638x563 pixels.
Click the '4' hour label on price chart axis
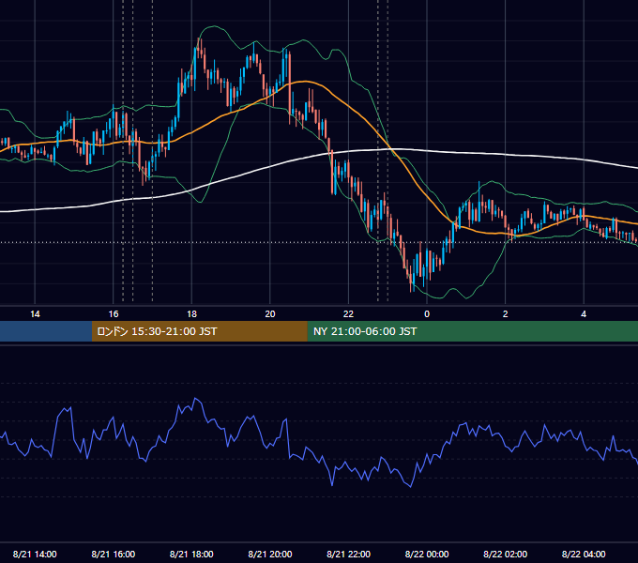[584, 314]
